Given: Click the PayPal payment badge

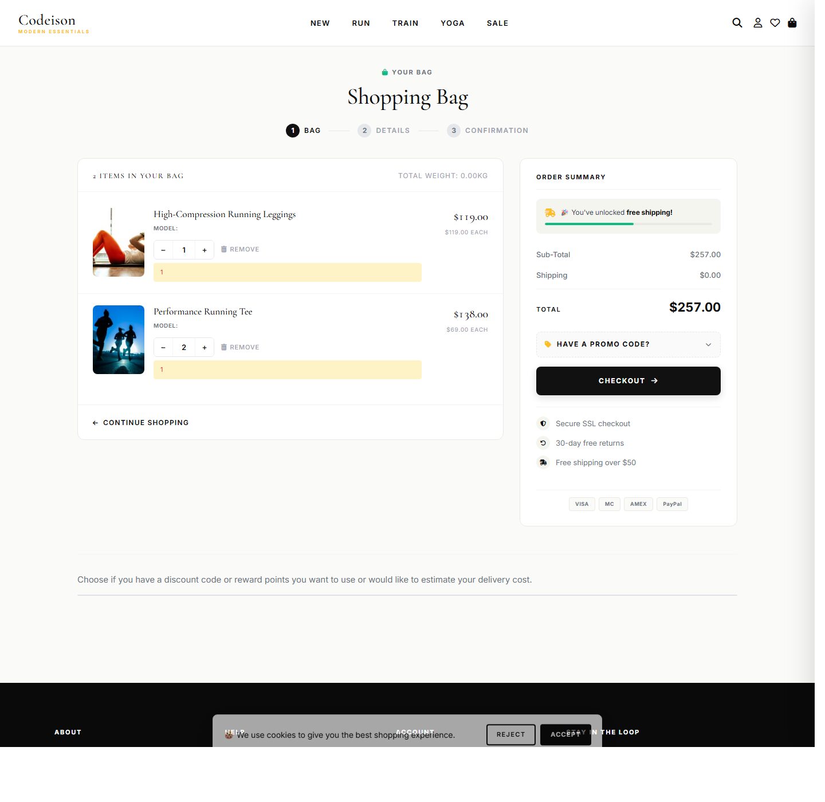Looking at the screenshot, I should 671,504.
